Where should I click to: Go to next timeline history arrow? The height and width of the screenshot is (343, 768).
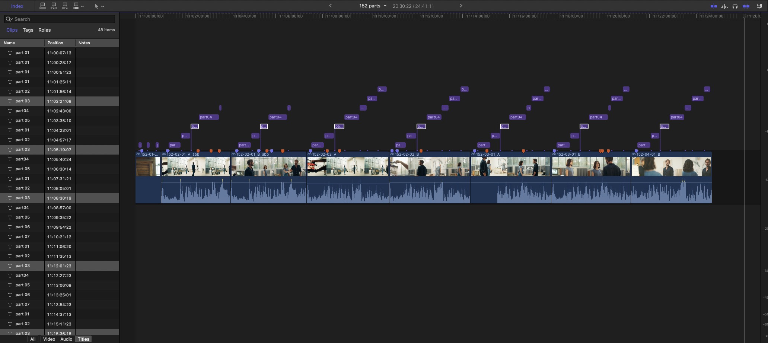tap(461, 6)
